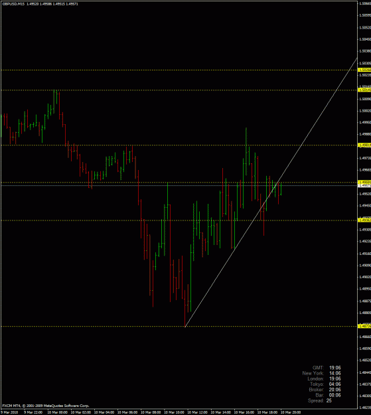Click the 10 Mar 00:00 time label
Viewport: 371px width, 415px height.
(57, 412)
